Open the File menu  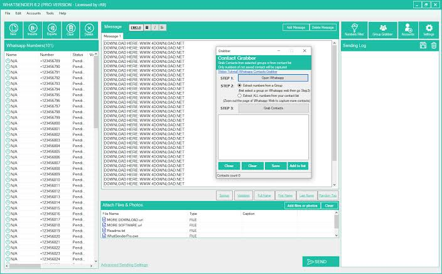pyautogui.click(x=8, y=13)
